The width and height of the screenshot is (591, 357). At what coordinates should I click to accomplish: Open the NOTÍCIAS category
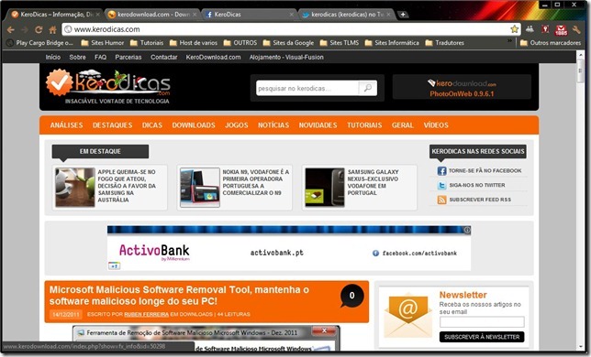(273, 125)
